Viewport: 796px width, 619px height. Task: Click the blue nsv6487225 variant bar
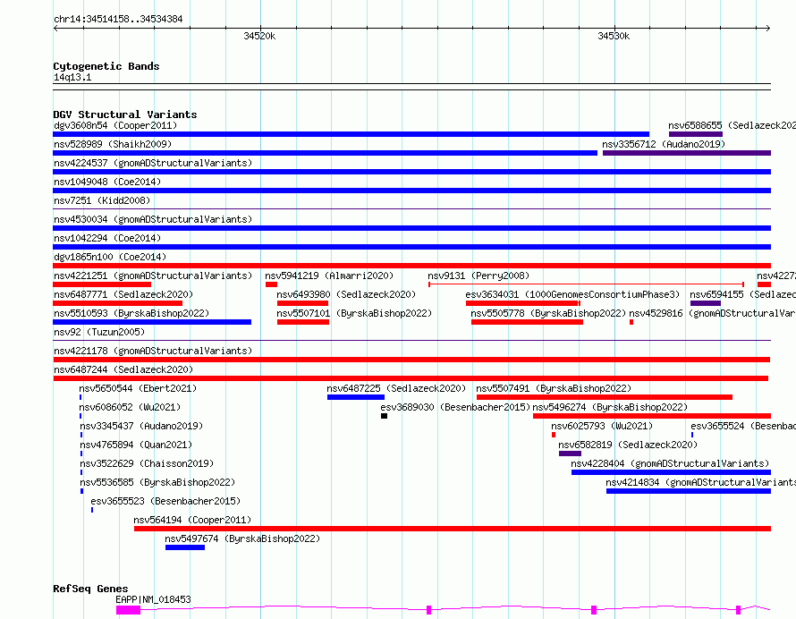[x=356, y=397]
